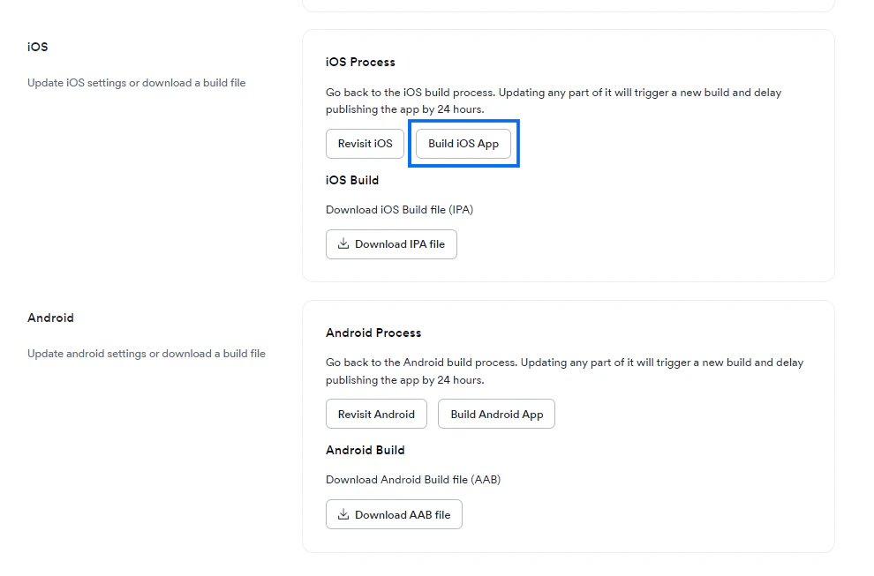Click the download icon on Download AAB file

point(345,514)
